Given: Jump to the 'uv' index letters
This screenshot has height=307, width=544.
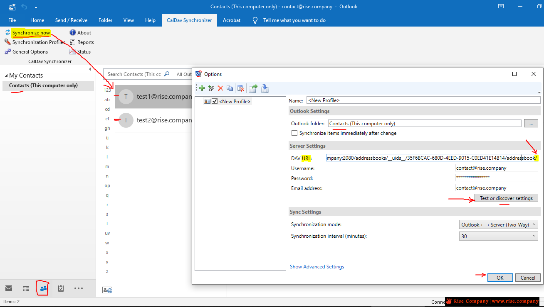Looking at the screenshot, I should point(107,233).
